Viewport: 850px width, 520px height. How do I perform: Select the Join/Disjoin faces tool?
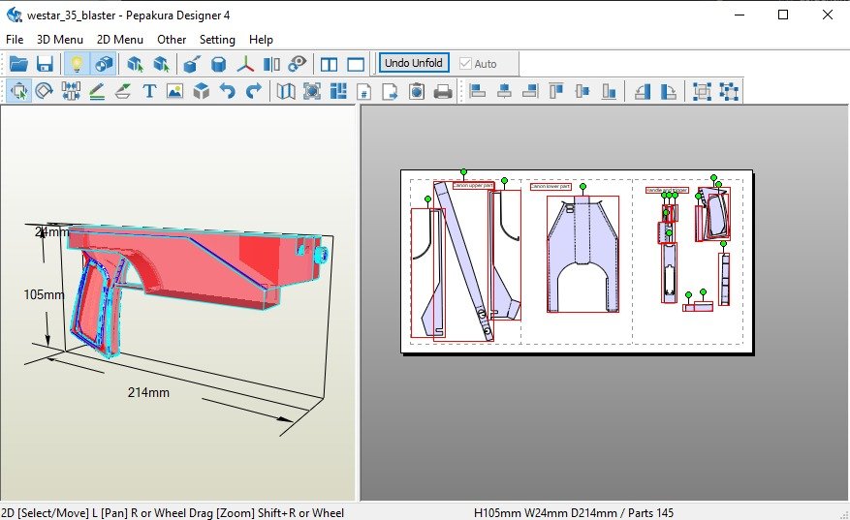coord(71,90)
